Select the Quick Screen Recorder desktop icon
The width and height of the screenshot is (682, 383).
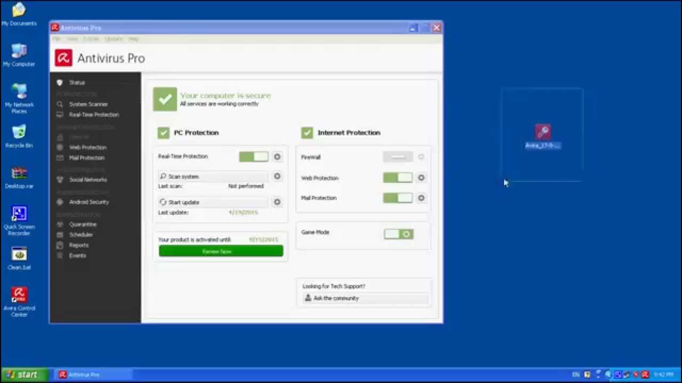(x=19, y=221)
